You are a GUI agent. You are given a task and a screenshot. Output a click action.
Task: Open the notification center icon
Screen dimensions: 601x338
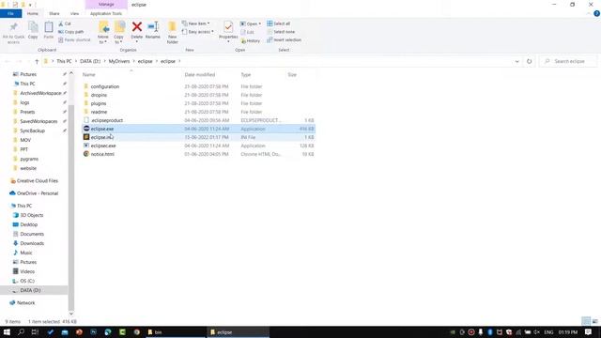coord(589,331)
